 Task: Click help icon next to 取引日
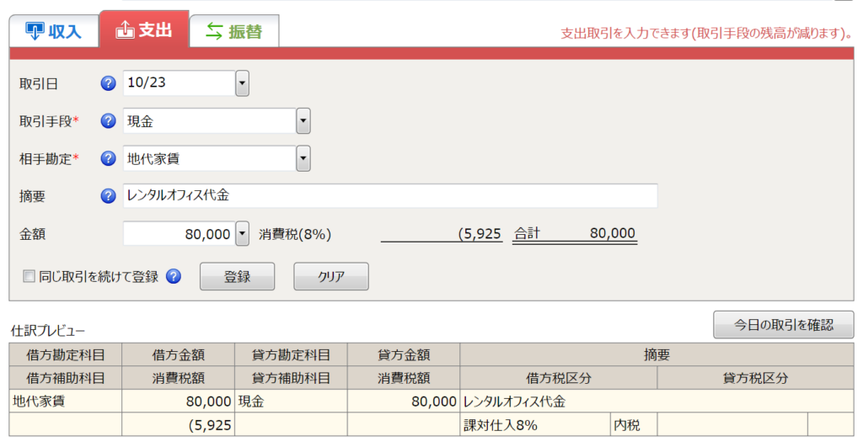click(109, 83)
